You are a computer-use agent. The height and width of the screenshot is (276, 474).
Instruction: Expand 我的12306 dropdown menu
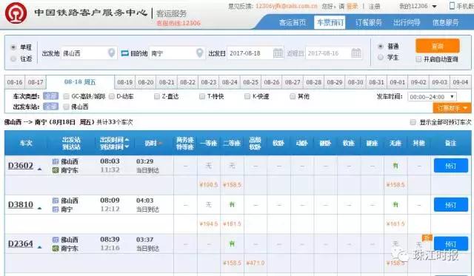click(x=435, y=7)
